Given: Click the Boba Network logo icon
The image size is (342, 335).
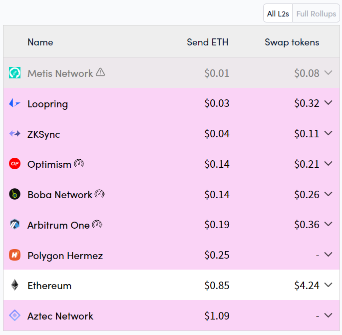Looking at the screenshot, I should pos(14,194).
